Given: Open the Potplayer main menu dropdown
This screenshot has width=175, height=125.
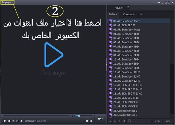Looking at the screenshot, I should coord(7,2).
